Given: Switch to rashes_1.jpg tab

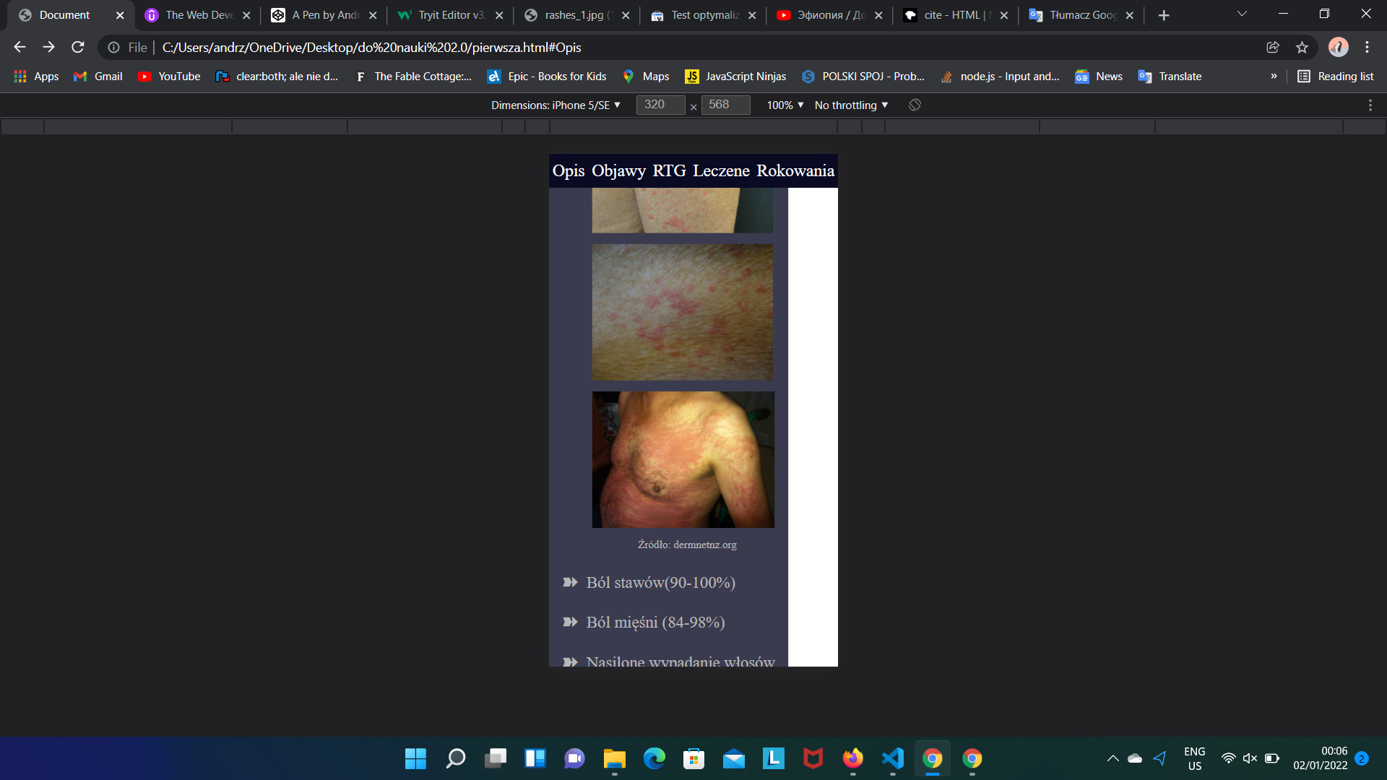Looking at the screenshot, I should tap(576, 15).
